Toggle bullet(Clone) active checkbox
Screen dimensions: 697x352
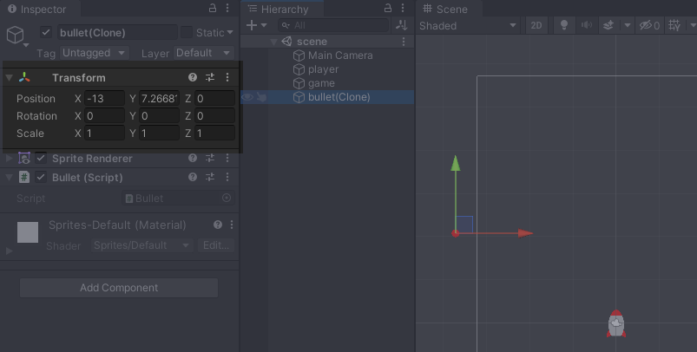[46, 32]
